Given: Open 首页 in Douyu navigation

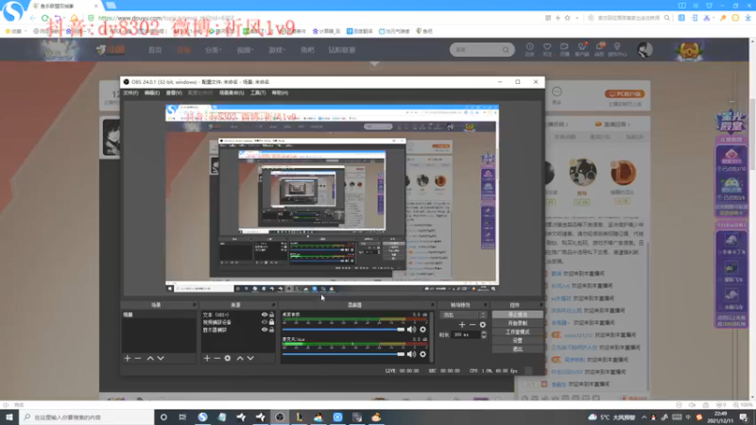Looking at the screenshot, I should [x=155, y=50].
